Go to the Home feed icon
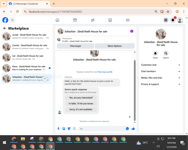The image size is (188, 150). (58, 20)
